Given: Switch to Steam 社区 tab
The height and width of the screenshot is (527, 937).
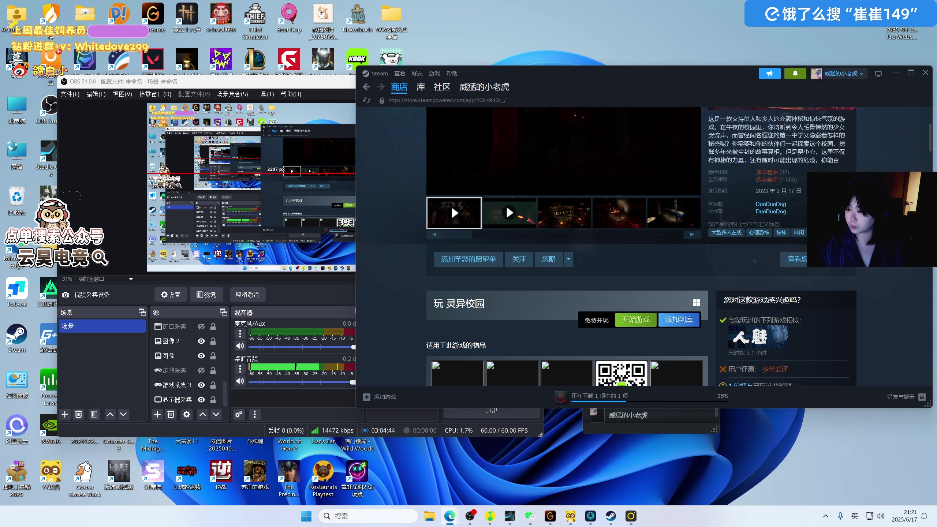Looking at the screenshot, I should tap(442, 87).
